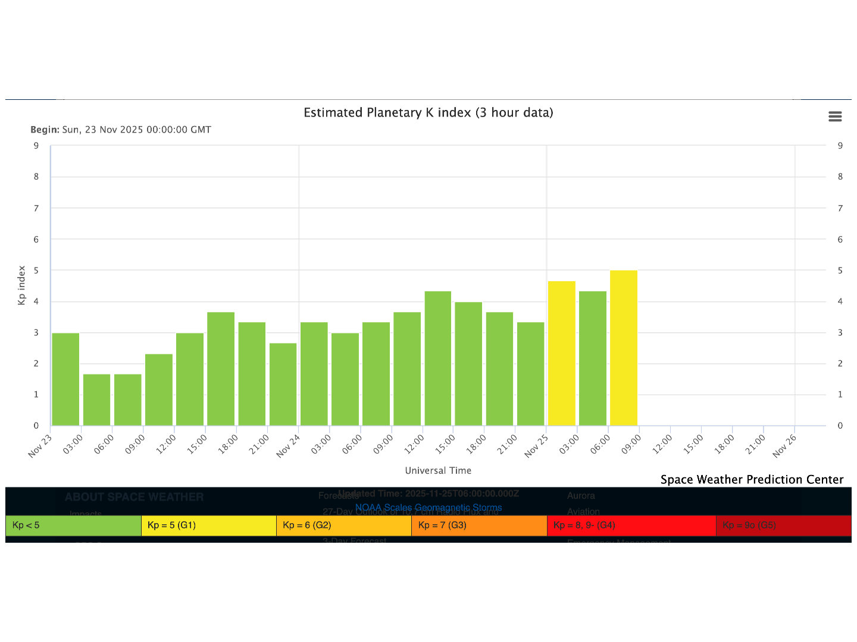Select the Kp < 5 green legend box
857x642 pixels.
coord(73,525)
